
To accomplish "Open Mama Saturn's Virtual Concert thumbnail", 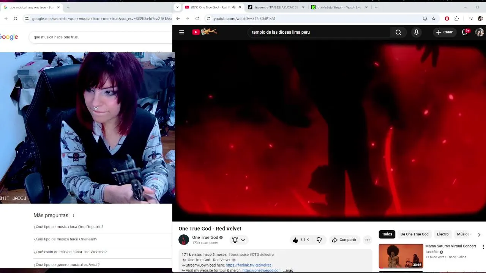I will 401,256.
